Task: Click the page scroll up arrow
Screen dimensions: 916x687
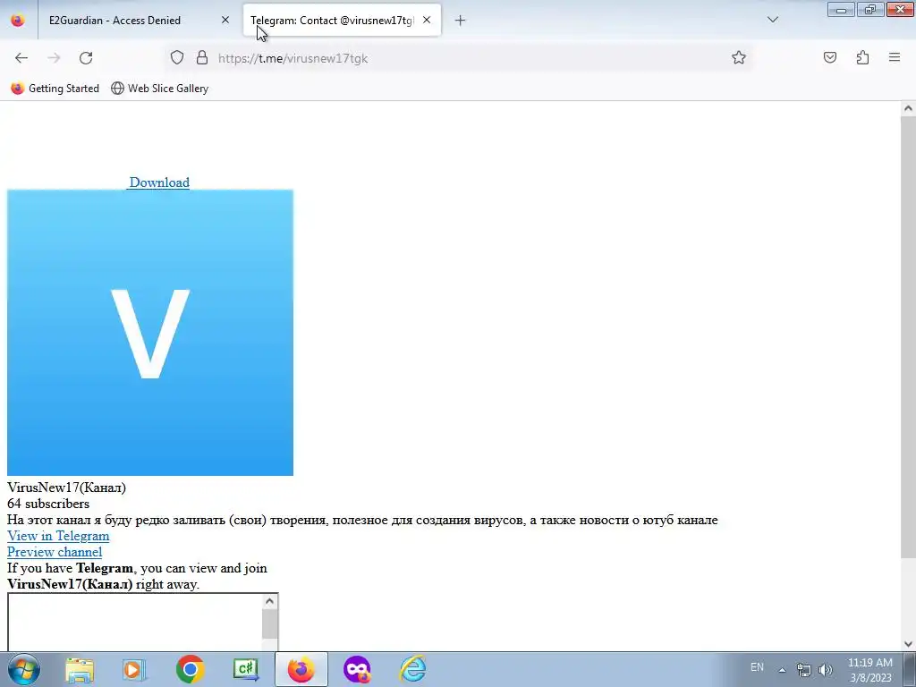Action: tap(908, 108)
